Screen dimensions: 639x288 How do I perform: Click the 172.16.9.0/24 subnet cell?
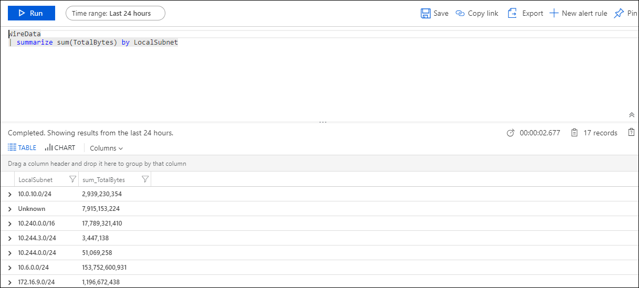coord(37,282)
